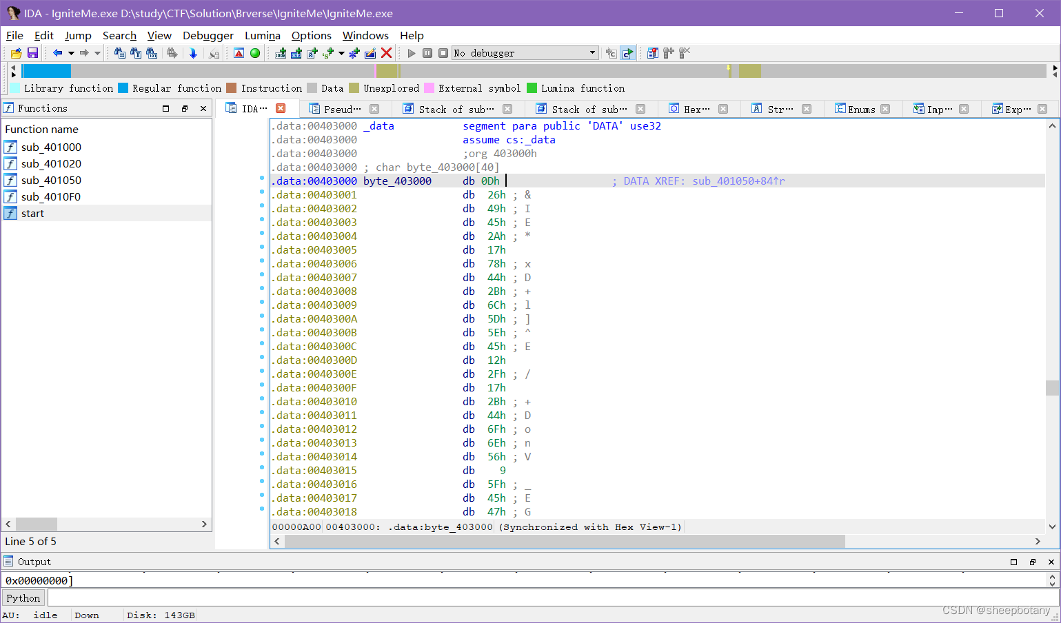Click the Python command line input
Image resolution: width=1061 pixels, height=623 pixels.
[552, 598]
